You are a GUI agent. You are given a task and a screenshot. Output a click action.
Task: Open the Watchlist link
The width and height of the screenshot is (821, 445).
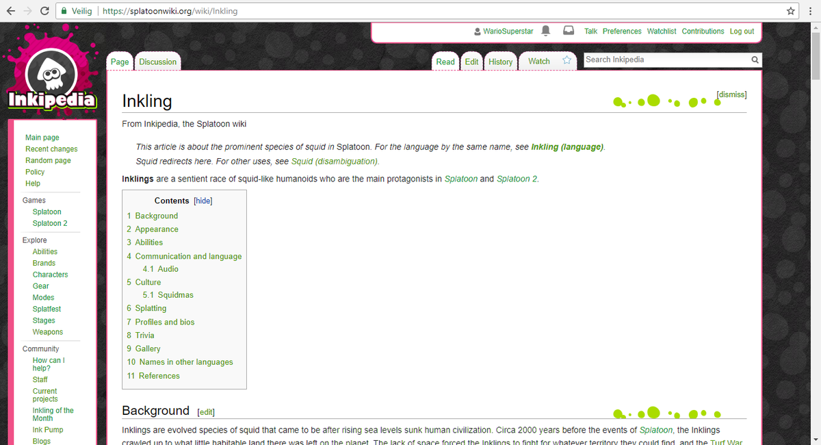[662, 31]
